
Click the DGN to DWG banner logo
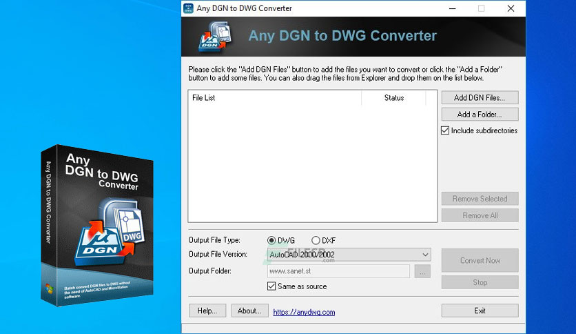pyautogui.click(x=215, y=36)
